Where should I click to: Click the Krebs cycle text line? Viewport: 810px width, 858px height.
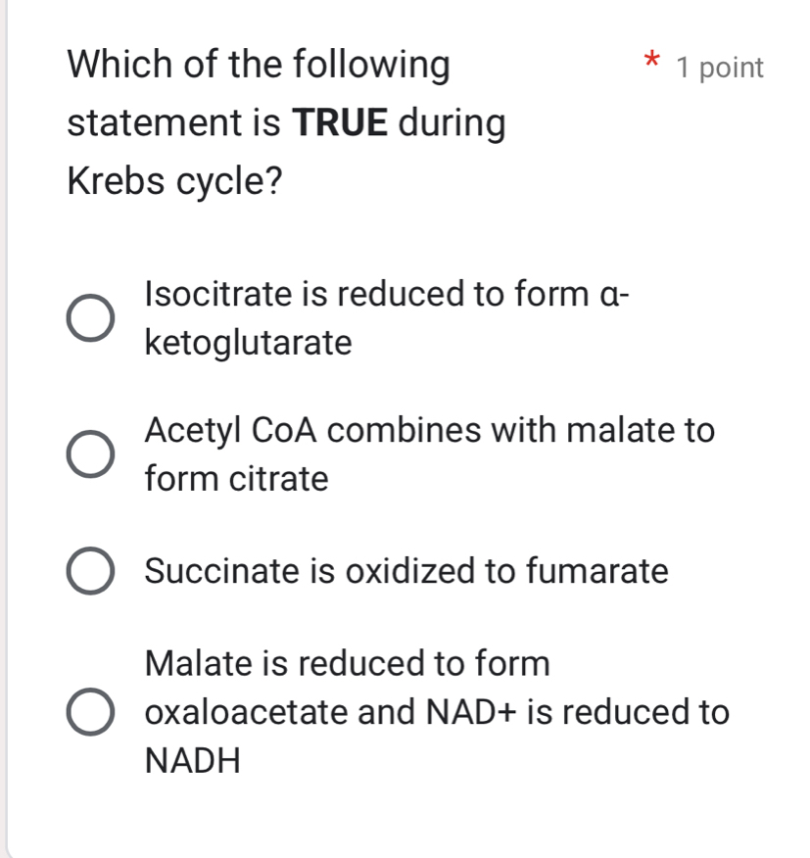(x=174, y=179)
